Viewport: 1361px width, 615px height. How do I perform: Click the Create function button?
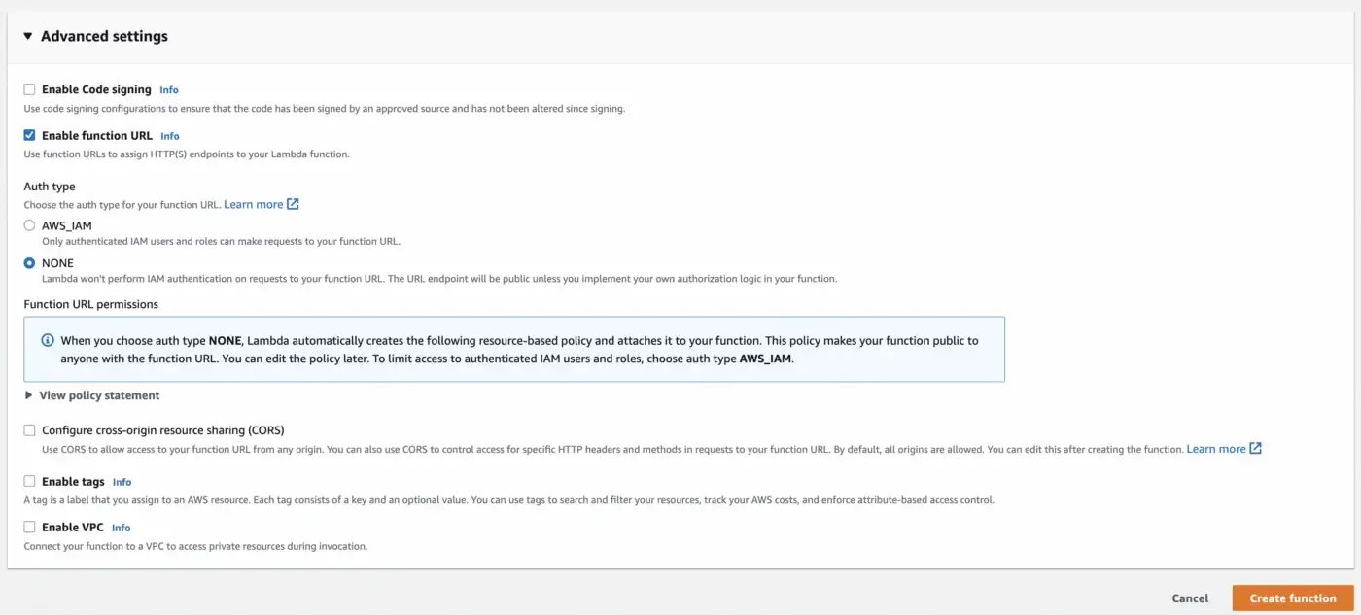pyautogui.click(x=1293, y=598)
